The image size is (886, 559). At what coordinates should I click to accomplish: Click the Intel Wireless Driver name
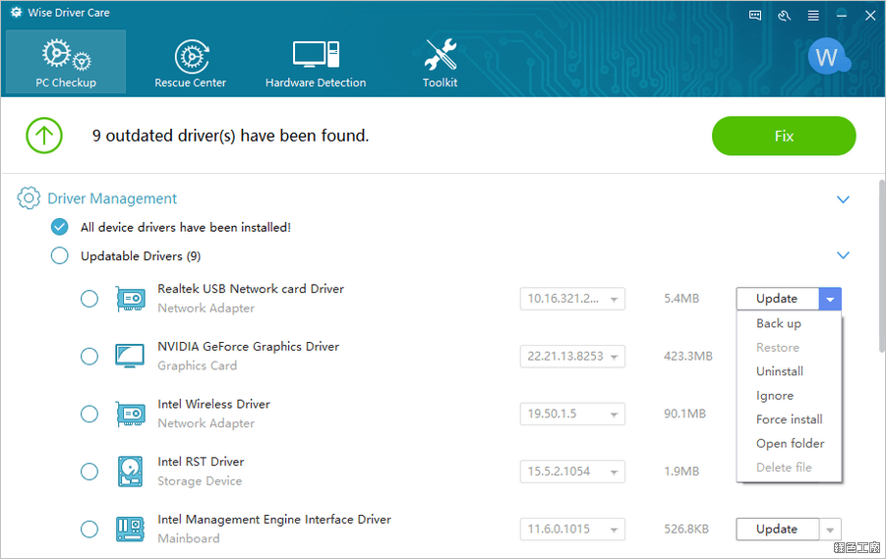214,404
